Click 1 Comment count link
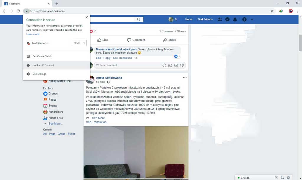 [x=166, y=31]
